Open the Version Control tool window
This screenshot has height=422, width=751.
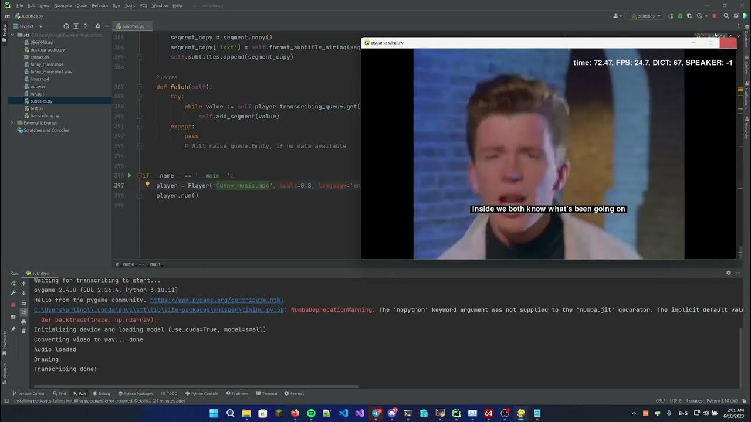[x=29, y=393]
